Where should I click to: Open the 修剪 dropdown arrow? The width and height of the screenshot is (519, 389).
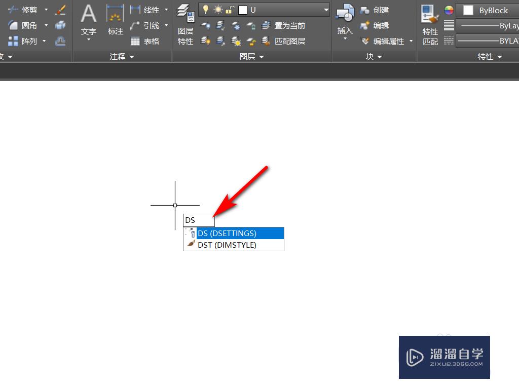[46, 10]
